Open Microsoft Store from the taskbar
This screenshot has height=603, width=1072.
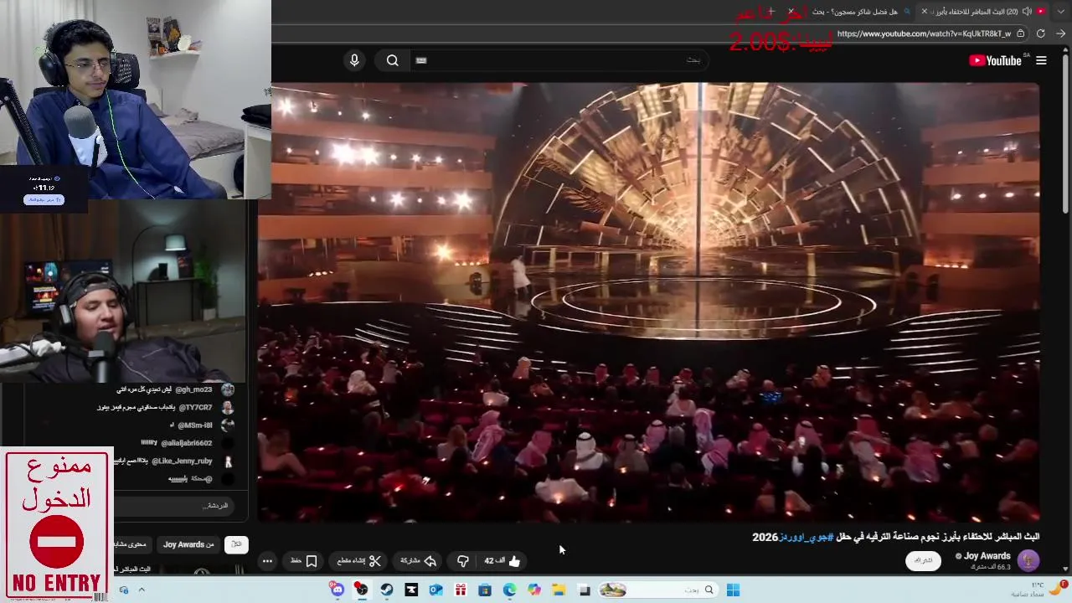(x=485, y=590)
